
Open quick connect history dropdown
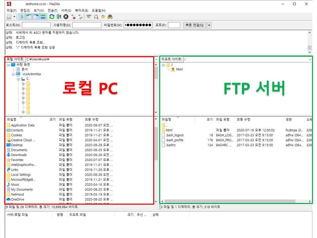click(x=209, y=25)
